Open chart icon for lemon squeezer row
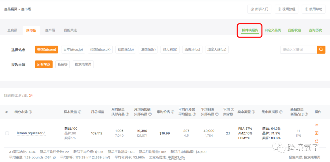Viewport: 330px width, 162px height. tap(316, 125)
